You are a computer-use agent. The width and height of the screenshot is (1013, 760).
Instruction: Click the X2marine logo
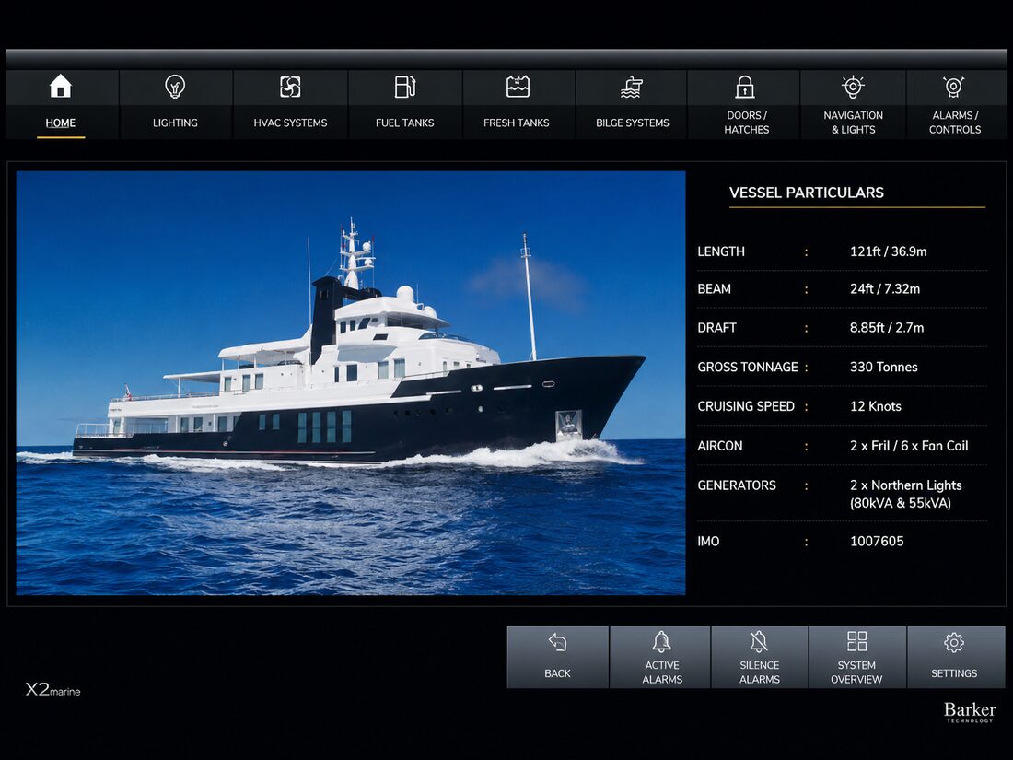[53, 690]
